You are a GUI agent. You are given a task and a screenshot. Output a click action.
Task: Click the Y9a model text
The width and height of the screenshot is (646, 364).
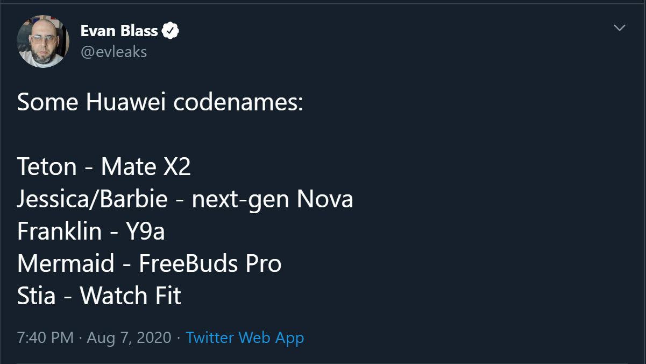145,232
